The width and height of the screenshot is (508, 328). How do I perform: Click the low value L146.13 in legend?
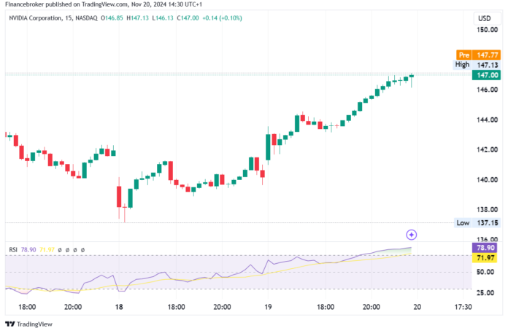click(x=163, y=18)
